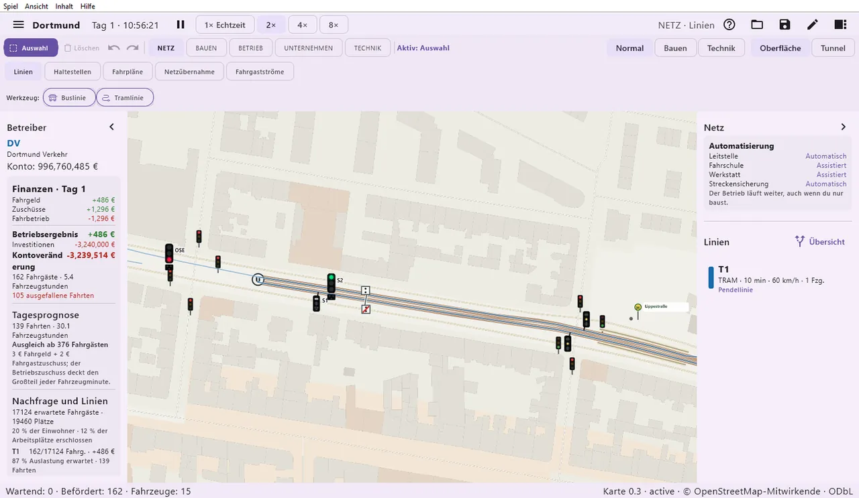Switch to Oberfläche layer
Image resolution: width=859 pixels, height=498 pixels.
[780, 48]
